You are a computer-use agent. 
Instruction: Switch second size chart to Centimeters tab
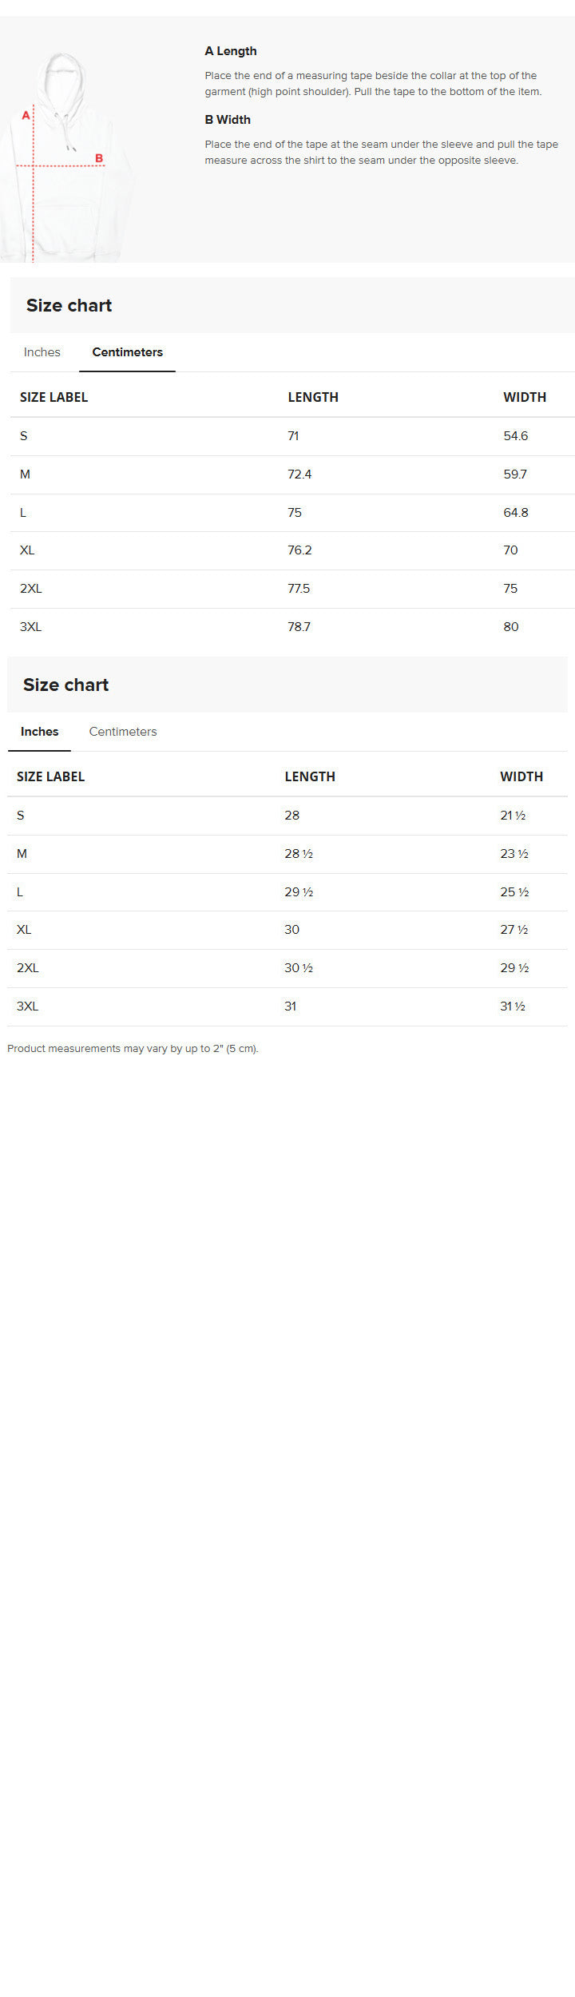[123, 732]
